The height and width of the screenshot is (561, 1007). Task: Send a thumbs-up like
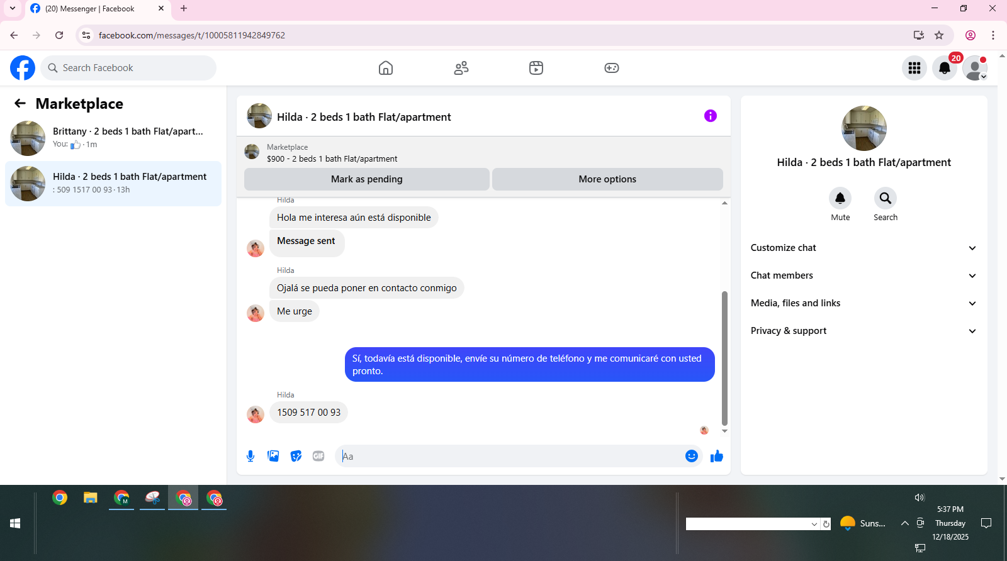point(717,456)
